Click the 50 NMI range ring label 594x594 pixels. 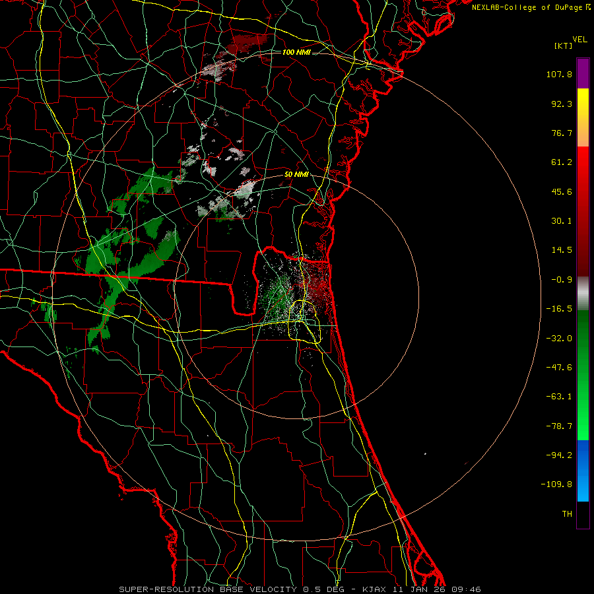296,175
